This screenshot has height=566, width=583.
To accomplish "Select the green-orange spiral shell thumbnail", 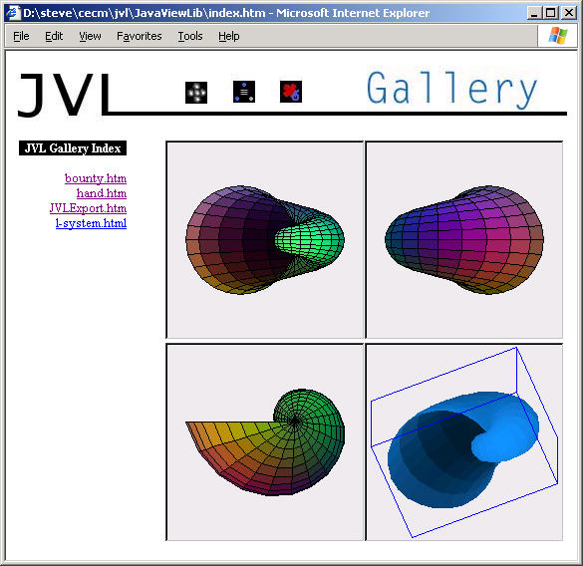I will (265, 442).
